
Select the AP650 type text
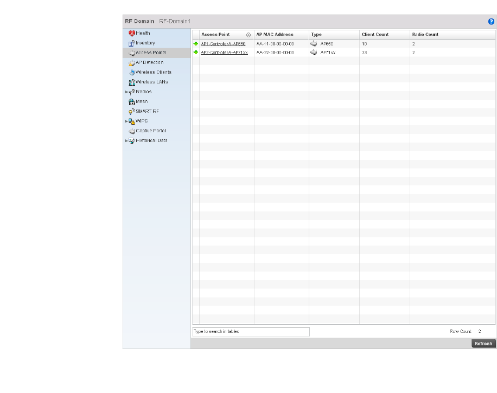coord(327,44)
